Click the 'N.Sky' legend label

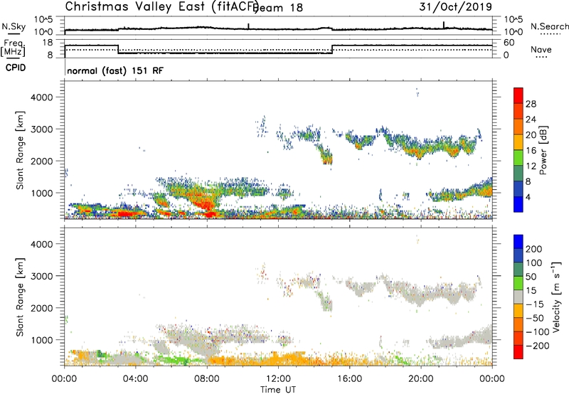pyautogui.click(x=14, y=26)
